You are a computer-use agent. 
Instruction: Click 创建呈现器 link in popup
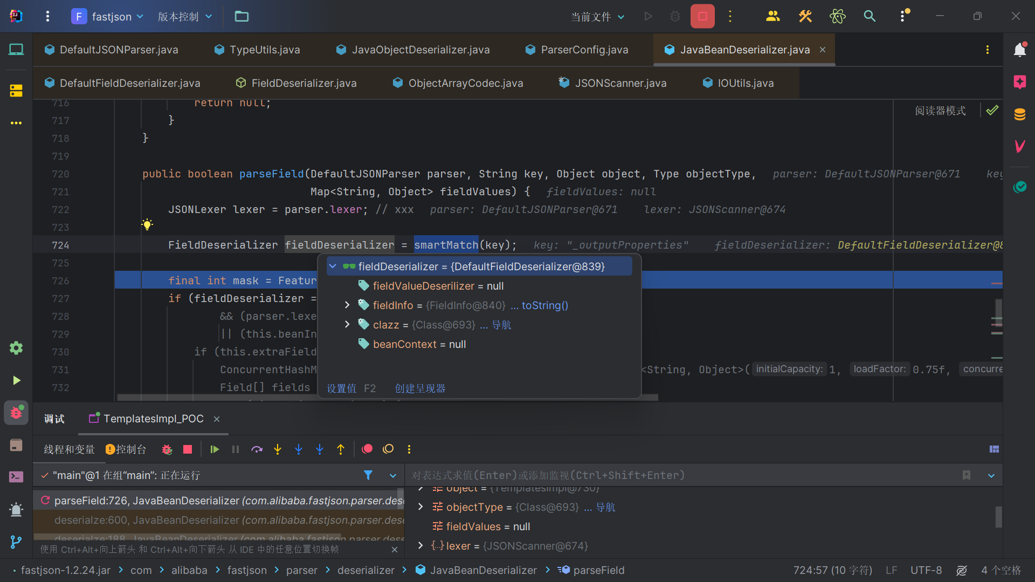pyautogui.click(x=420, y=388)
